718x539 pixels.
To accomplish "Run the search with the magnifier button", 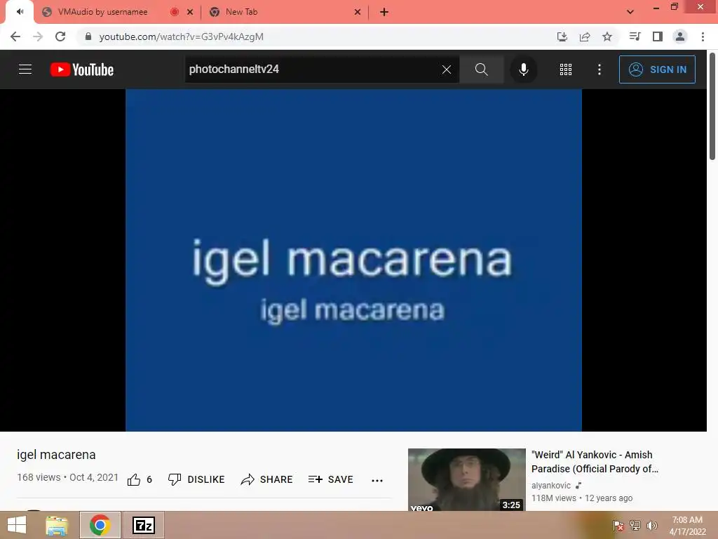I will [x=481, y=69].
